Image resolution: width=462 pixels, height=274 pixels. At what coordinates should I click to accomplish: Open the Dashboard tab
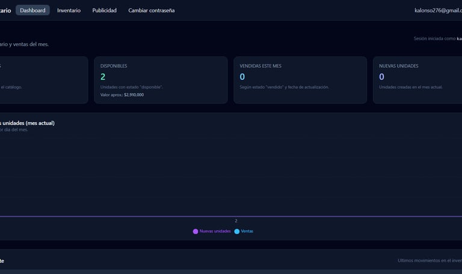pos(32,10)
